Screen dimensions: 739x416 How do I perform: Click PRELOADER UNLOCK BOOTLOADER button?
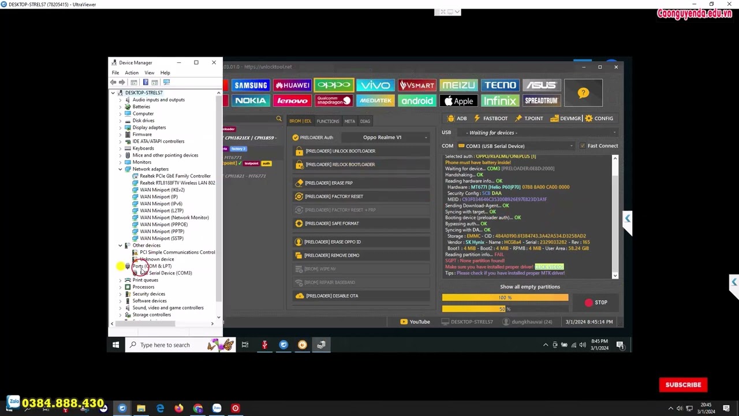point(361,151)
